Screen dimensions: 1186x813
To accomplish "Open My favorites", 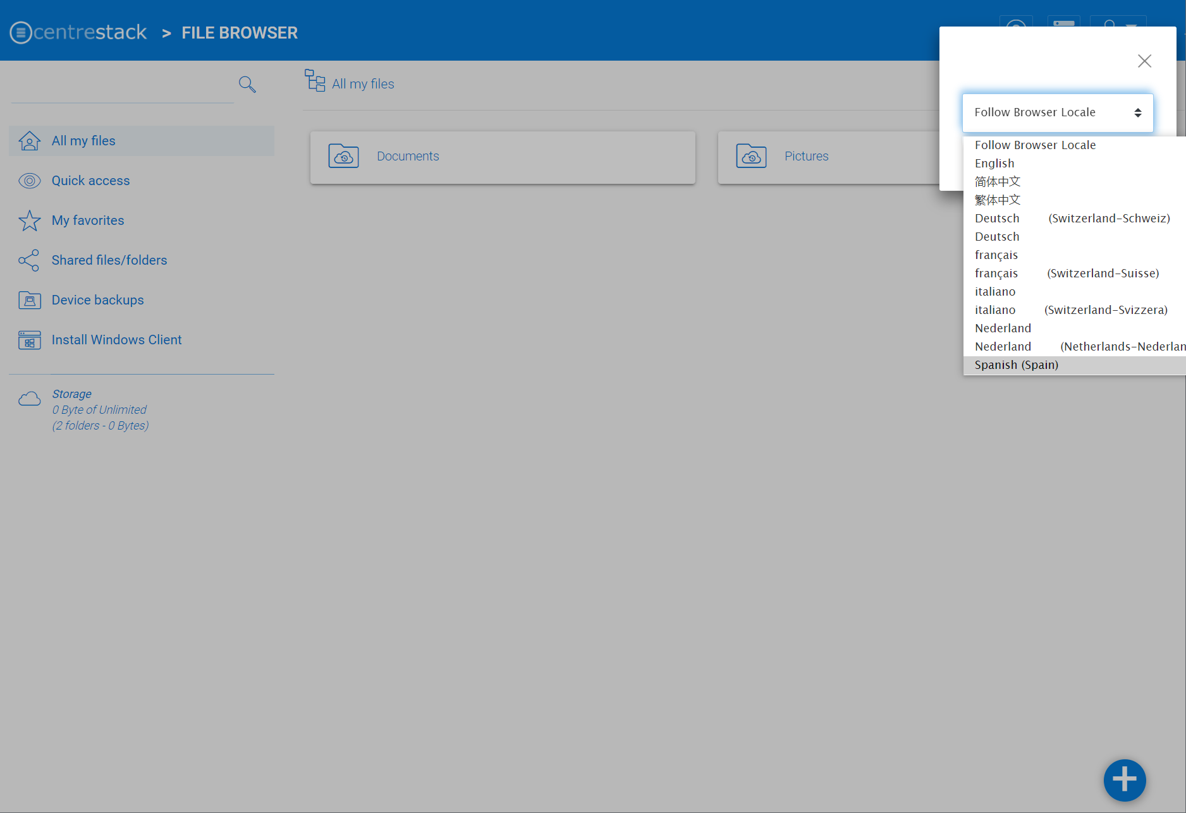I will 88,220.
